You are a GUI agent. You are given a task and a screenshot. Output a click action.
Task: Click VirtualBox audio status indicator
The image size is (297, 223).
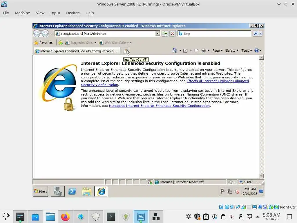click(232, 207)
